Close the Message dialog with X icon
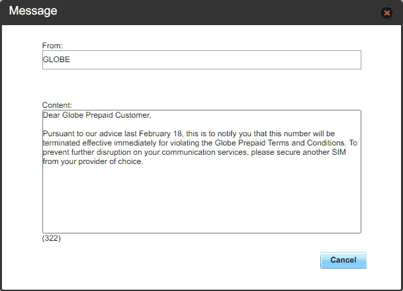 (386, 13)
